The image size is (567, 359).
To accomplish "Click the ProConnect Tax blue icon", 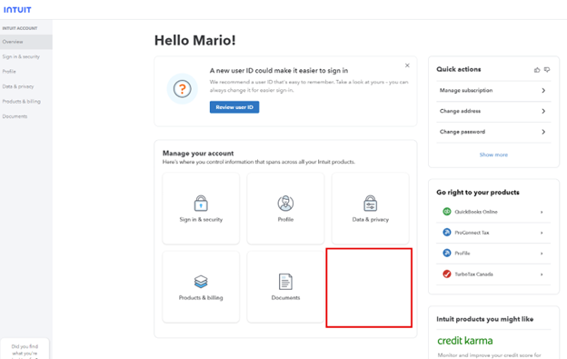I will (x=447, y=232).
